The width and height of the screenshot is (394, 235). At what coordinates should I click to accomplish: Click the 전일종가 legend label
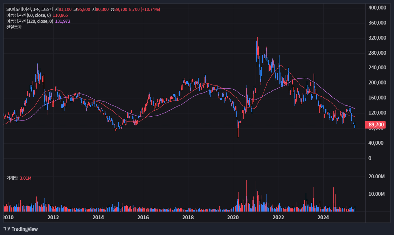tap(14, 27)
